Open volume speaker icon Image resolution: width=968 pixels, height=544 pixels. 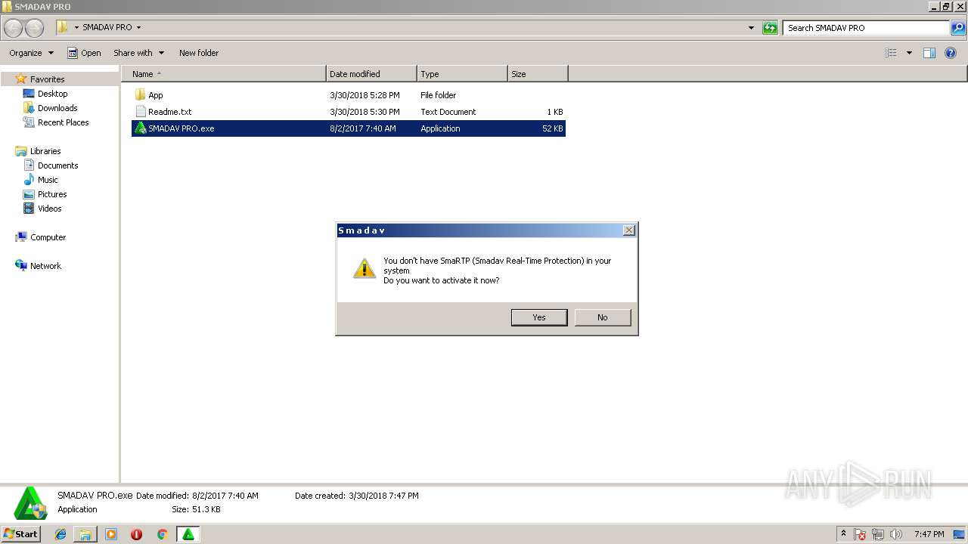point(896,534)
